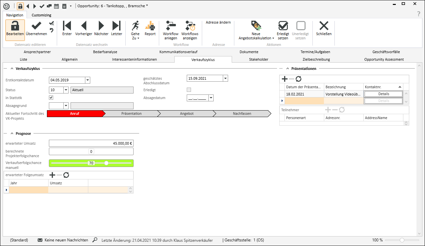Viewport: 425px width, 246px height.
Task: Click the Jahr cell in empty Folgeumsatz row
Action: point(29,190)
